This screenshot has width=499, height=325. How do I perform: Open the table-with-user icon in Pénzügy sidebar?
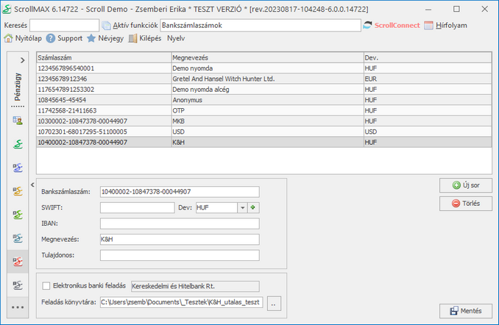tap(18, 121)
